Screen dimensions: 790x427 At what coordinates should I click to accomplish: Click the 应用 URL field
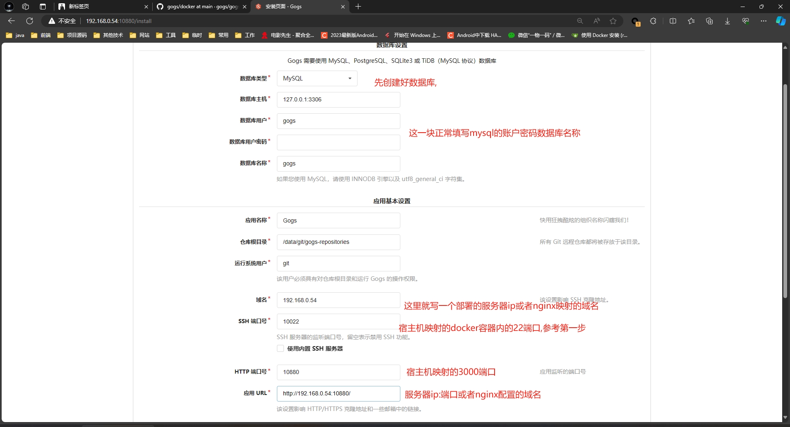click(338, 394)
